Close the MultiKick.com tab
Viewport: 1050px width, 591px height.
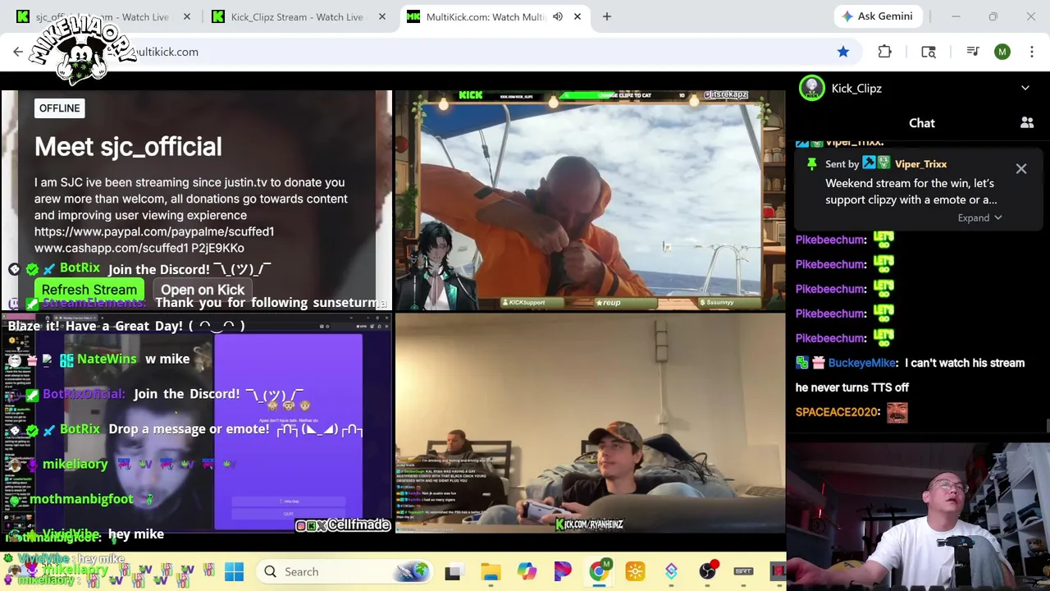(x=577, y=16)
